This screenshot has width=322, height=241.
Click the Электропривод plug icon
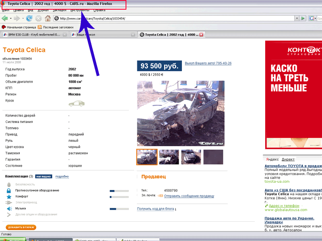pos(8,203)
